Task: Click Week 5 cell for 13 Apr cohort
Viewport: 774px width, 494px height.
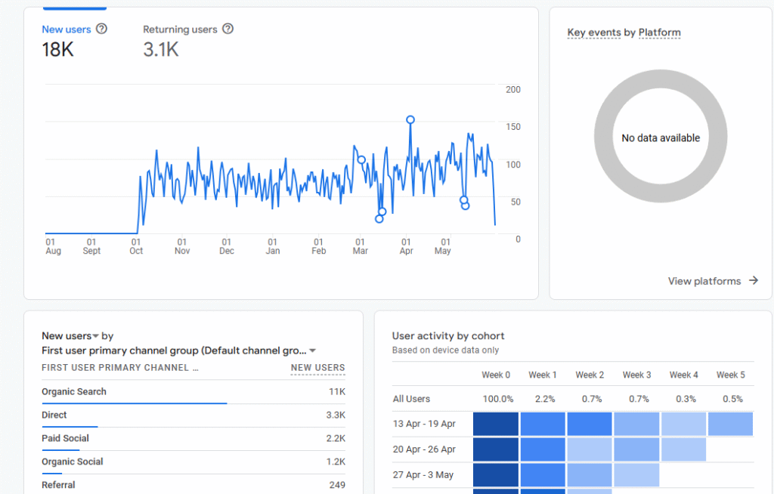Action: tap(730, 425)
